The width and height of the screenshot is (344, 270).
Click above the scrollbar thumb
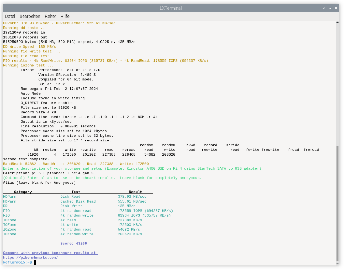click(337, 84)
